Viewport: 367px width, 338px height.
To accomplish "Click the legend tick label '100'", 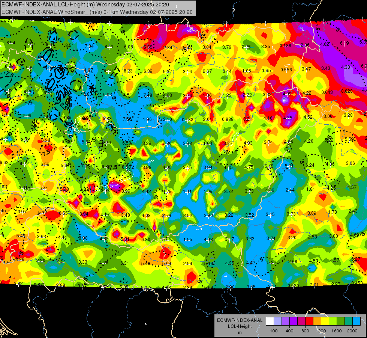I will tap(274, 331).
